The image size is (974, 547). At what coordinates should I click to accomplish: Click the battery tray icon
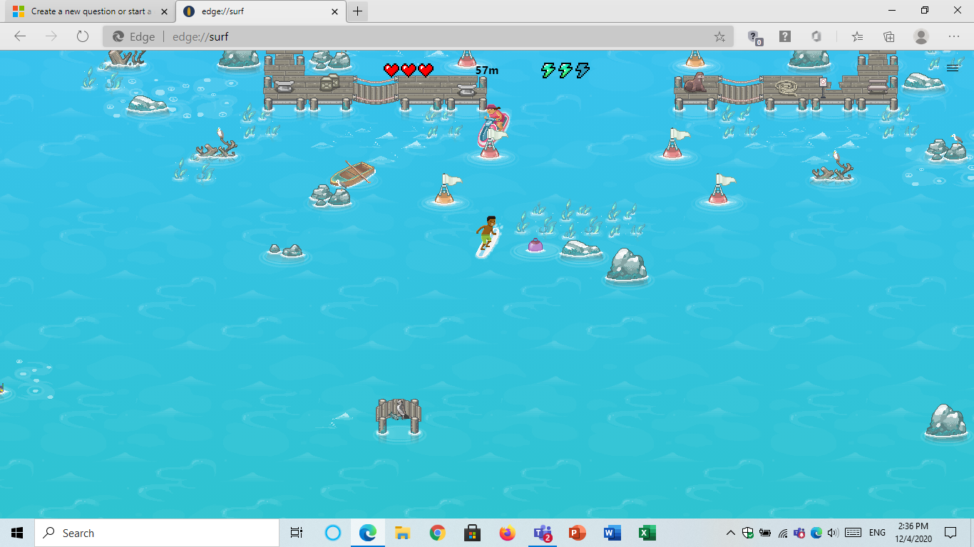coord(765,533)
